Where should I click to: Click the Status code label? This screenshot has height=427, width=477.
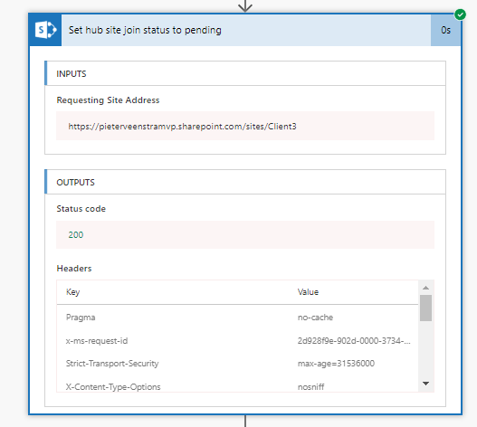81,209
